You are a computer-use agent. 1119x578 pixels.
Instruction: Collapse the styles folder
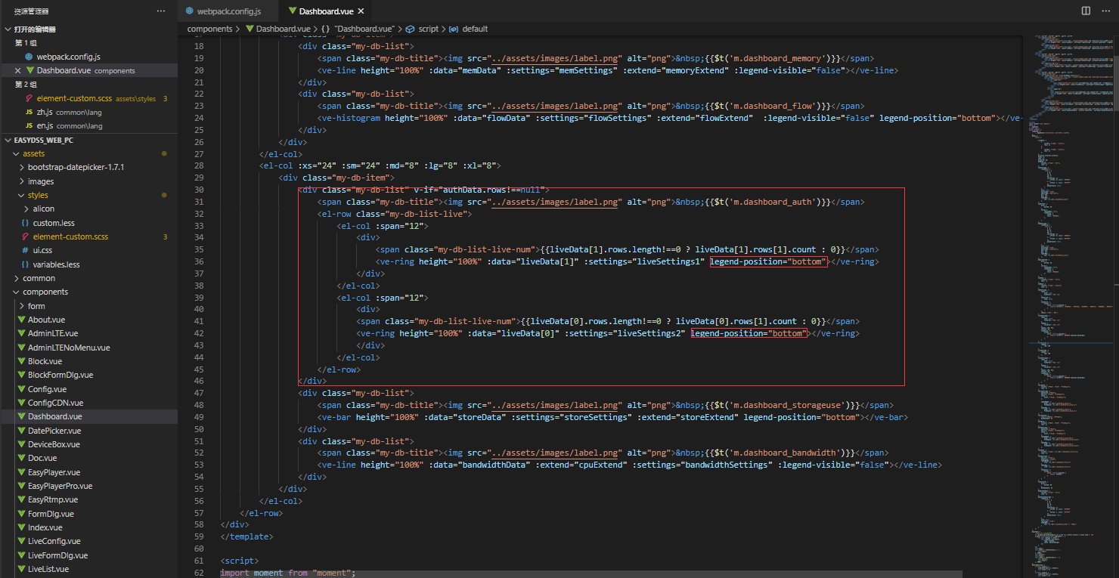pyautogui.click(x=89, y=195)
